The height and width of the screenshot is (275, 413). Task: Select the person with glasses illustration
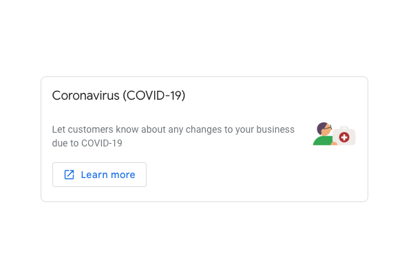(x=324, y=133)
